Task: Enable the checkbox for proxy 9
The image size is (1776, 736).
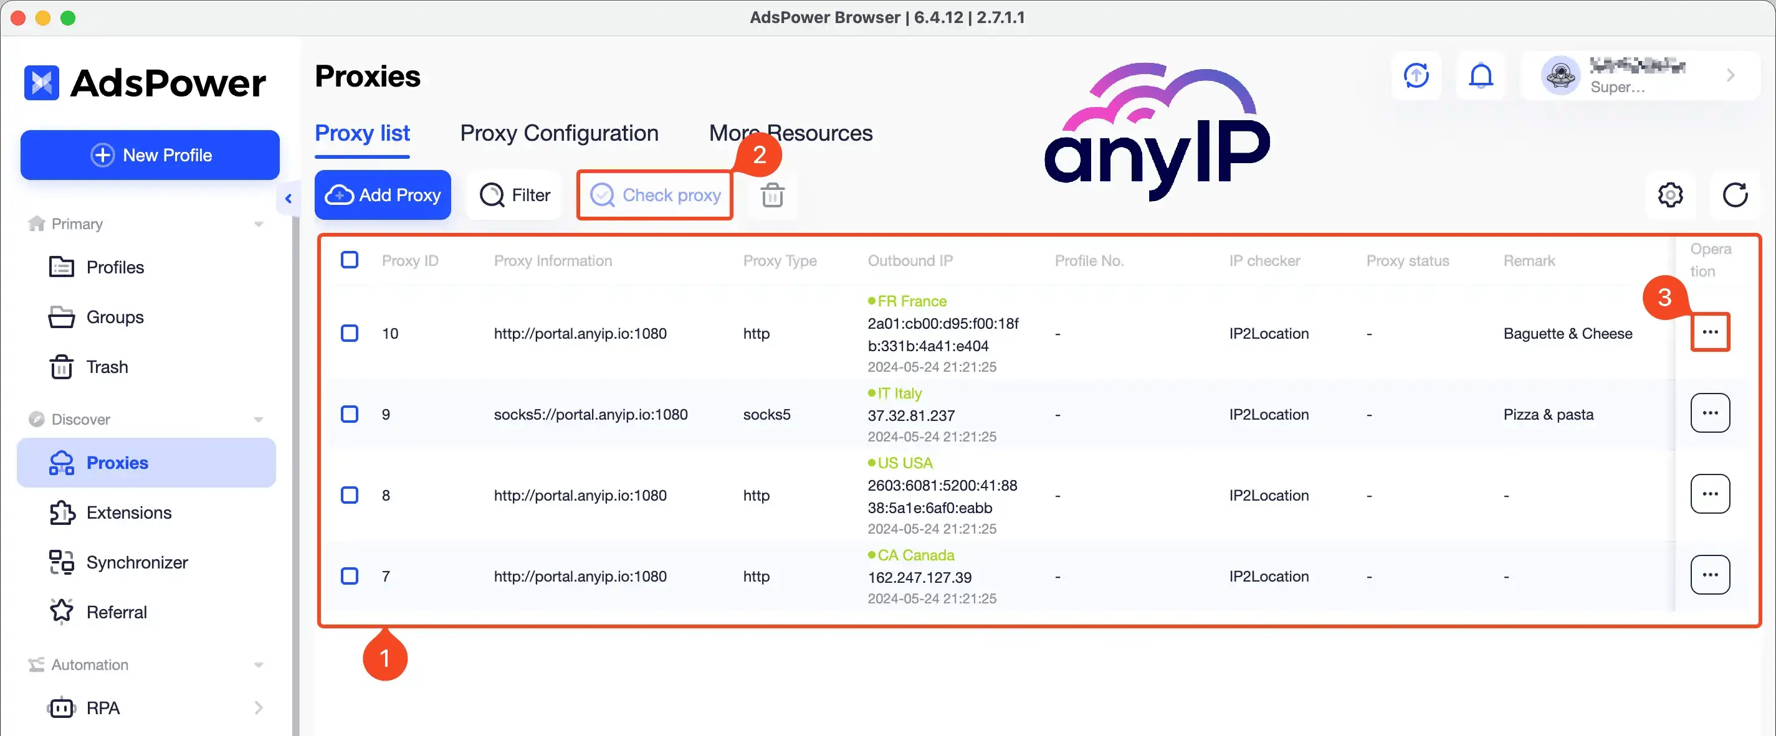Action: tap(350, 414)
